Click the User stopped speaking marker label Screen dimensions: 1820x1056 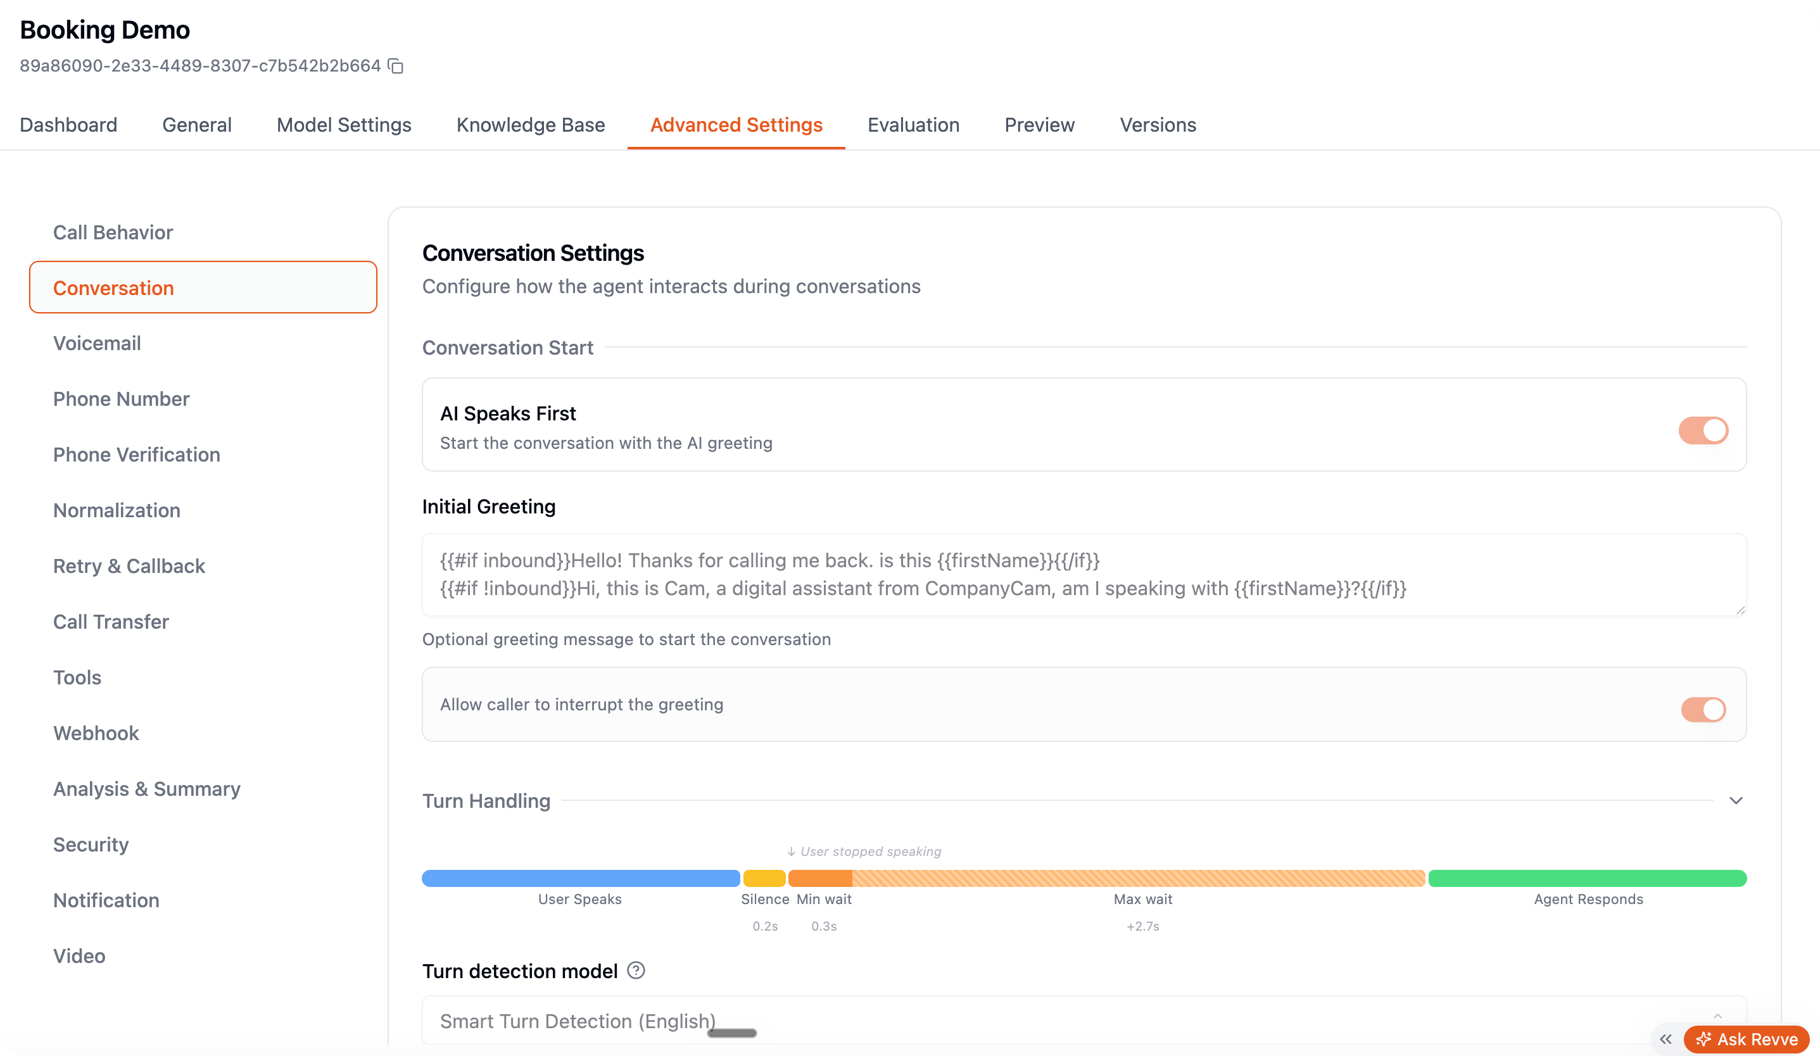tap(864, 852)
